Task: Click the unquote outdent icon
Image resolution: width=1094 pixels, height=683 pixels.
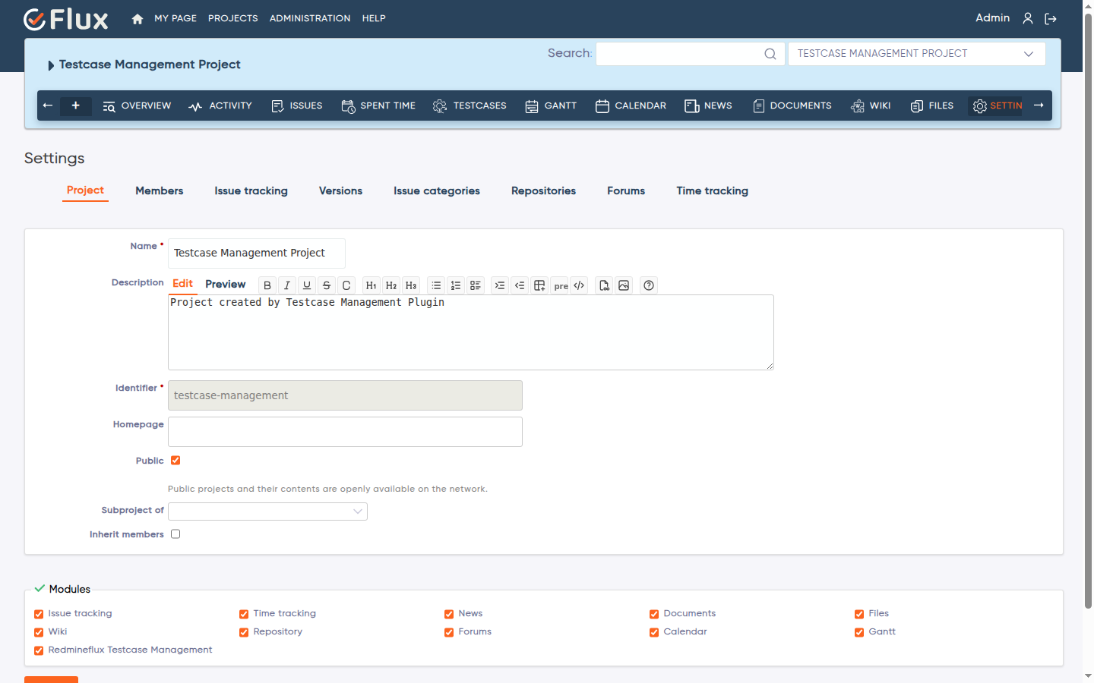Action: [x=520, y=285]
